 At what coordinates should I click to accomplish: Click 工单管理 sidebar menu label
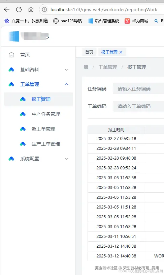click(x=30, y=84)
